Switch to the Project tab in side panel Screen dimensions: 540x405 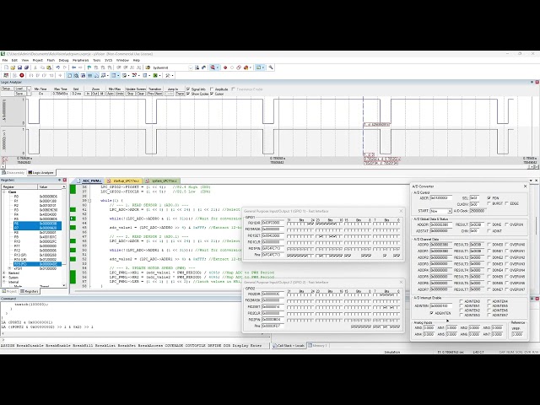click(x=9, y=291)
